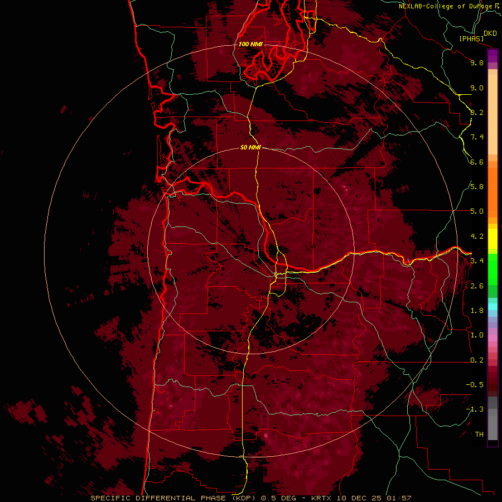Viewport: 502px width, 502px height.
Task: Pick the light peach band on the color bar
Action: [x=493, y=115]
